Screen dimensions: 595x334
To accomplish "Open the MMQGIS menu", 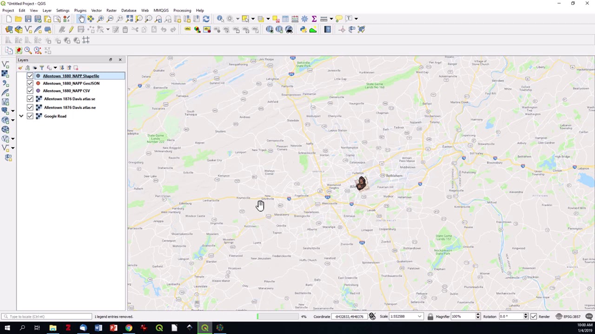I will coord(161,10).
